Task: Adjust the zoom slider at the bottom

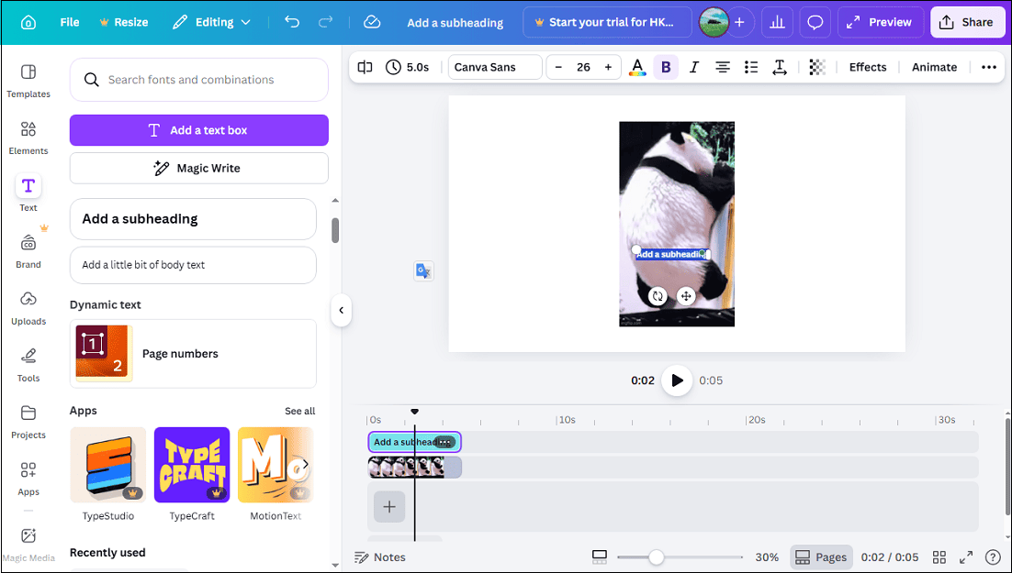Action: click(x=657, y=556)
